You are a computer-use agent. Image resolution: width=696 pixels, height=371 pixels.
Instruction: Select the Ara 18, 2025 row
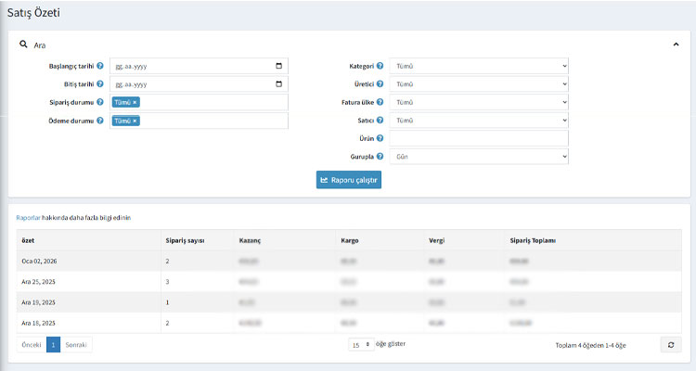click(x=349, y=323)
